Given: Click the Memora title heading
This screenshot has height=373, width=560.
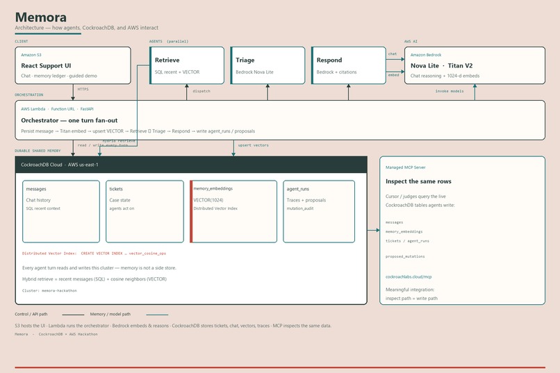Looking at the screenshot, I should coord(41,17).
